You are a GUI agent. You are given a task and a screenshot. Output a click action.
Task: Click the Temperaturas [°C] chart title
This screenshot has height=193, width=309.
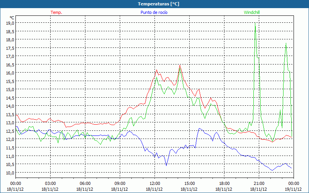coord(158,4)
